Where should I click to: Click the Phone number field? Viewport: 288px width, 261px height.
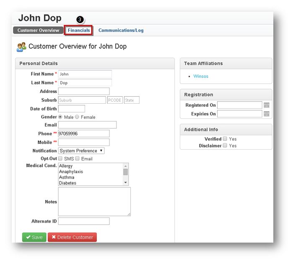pos(84,133)
